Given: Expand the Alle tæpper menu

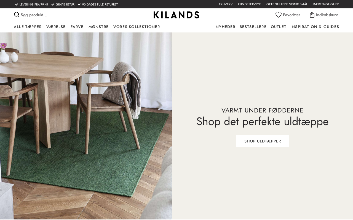Looking at the screenshot, I should [28, 27].
